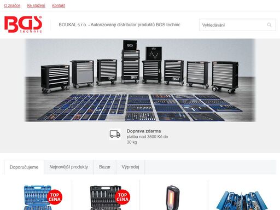Viewport: 280px width, 210px height.
Task: Go to the Kontakt page
Action: 59,5
